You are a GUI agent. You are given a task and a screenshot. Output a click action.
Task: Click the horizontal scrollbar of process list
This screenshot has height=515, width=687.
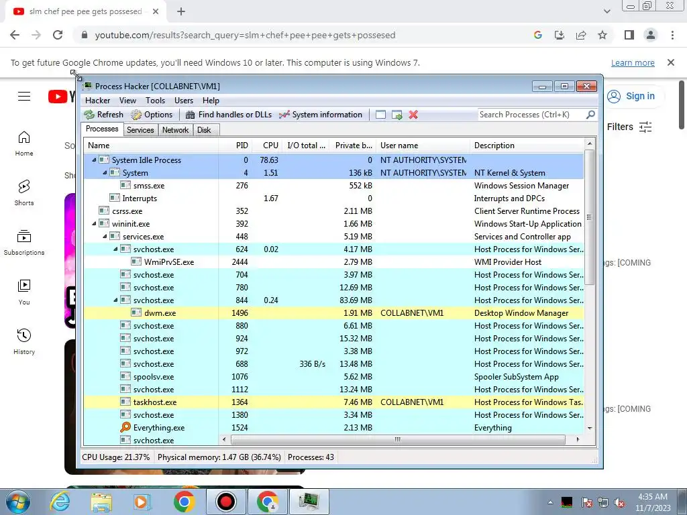[398, 439]
